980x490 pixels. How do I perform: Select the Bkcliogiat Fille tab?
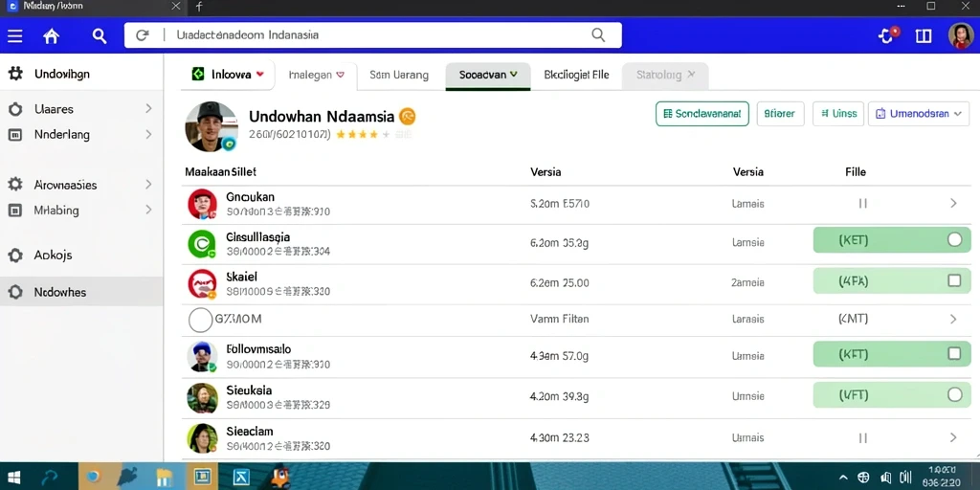(x=576, y=75)
